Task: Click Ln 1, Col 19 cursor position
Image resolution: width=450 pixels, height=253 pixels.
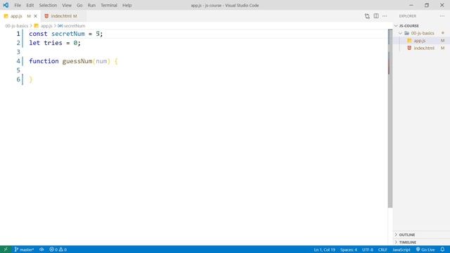Action: coord(324,249)
